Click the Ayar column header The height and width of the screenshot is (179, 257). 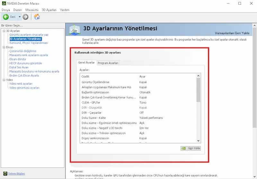click(x=142, y=77)
